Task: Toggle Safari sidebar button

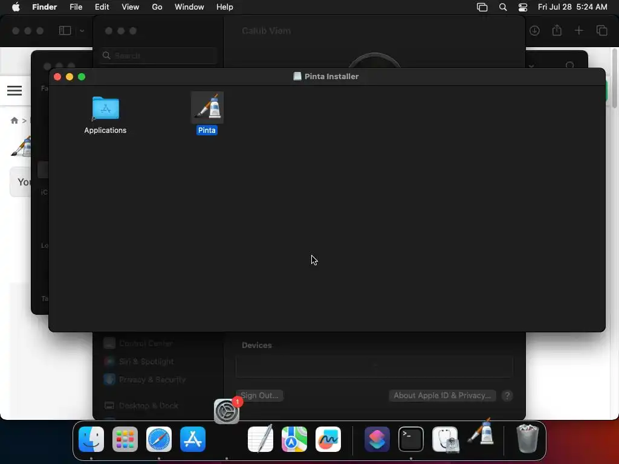Action: point(65,30)
